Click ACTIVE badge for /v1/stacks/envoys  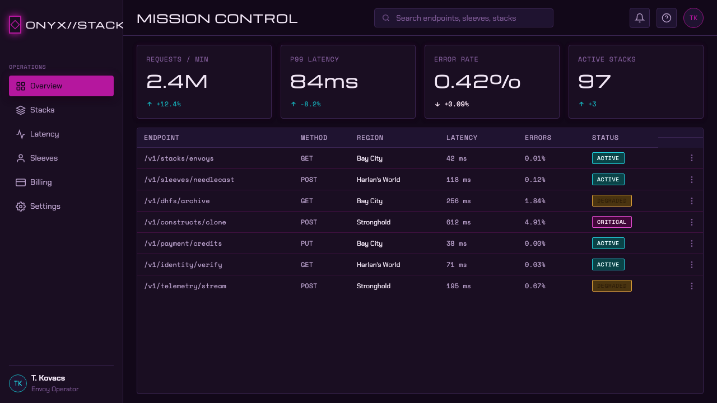tap(608, 158)
